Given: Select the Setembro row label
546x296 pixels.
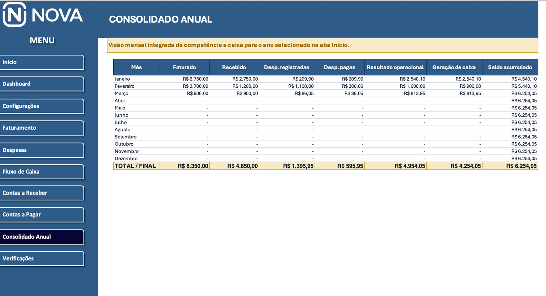Looking at the screenshot, I should pos(126,137).
